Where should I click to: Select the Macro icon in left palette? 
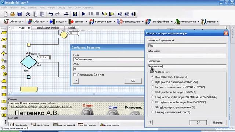[x=4, y=88]
